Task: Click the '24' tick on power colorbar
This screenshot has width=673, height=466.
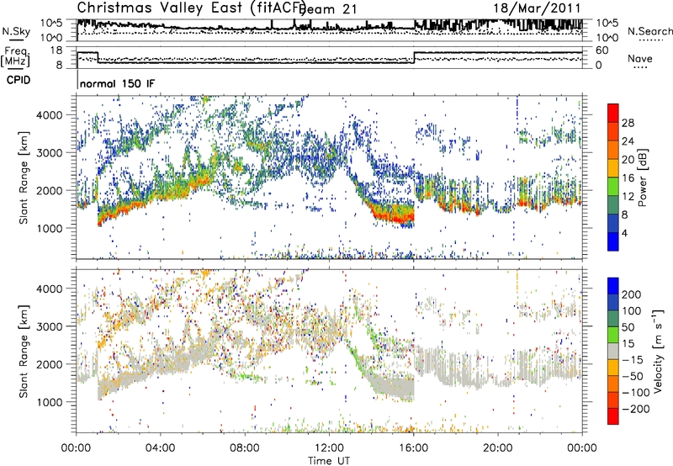Action: 628,141
